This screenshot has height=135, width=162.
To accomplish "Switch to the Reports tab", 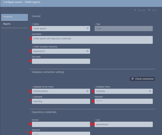I will [15, 24].
